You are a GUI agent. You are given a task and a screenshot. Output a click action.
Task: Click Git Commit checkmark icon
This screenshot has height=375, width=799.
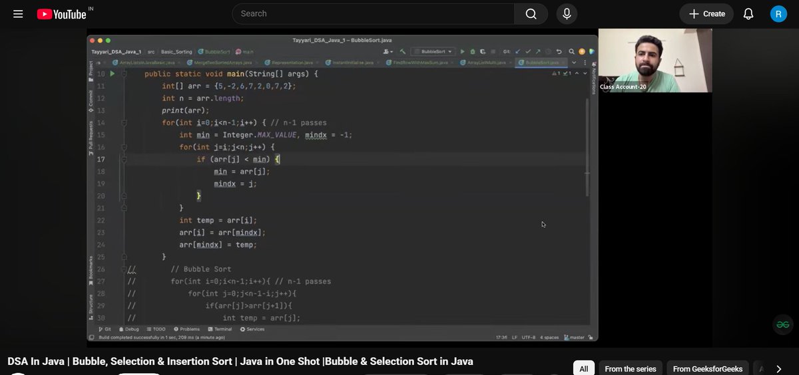click(528, 51)
